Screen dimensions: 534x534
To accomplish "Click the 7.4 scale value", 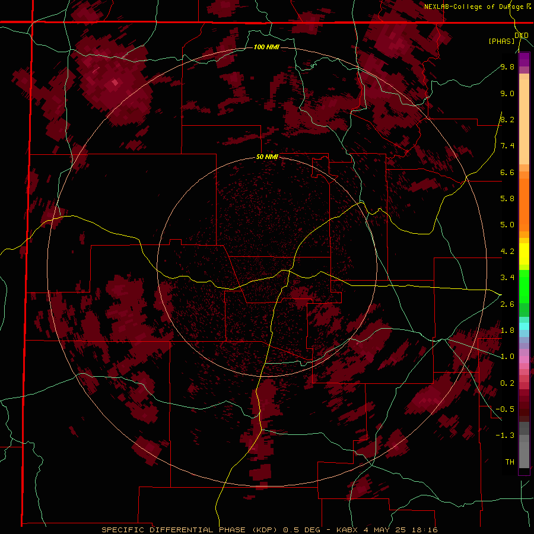I will 507,146.
